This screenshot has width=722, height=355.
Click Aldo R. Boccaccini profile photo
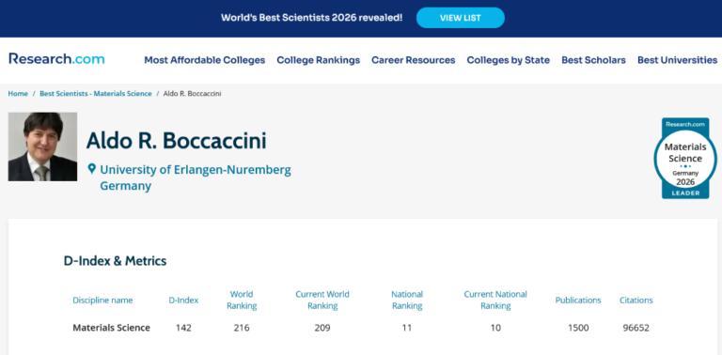tap(43, 147)
